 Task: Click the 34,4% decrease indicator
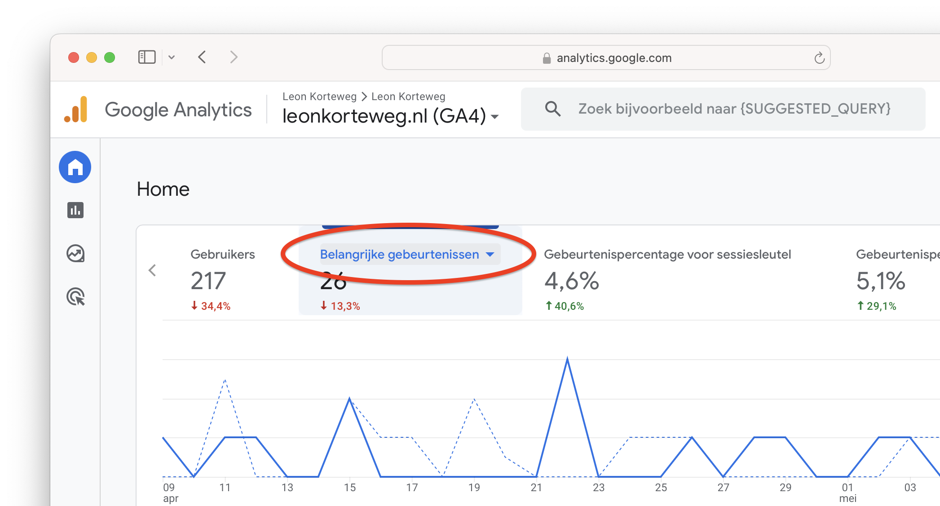210,306
